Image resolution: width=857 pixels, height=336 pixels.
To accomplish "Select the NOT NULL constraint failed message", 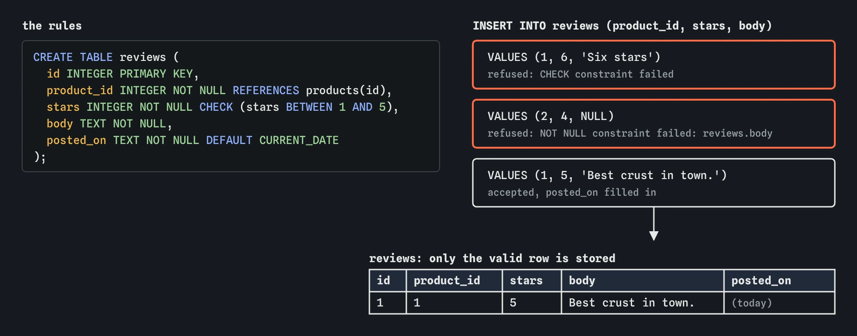I will 630,133.
